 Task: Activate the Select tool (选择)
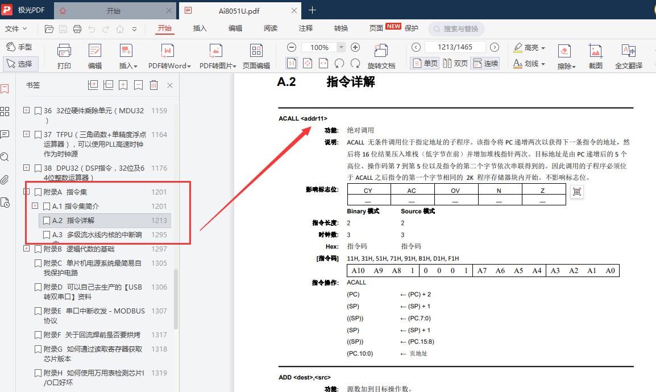coord(20,64)
